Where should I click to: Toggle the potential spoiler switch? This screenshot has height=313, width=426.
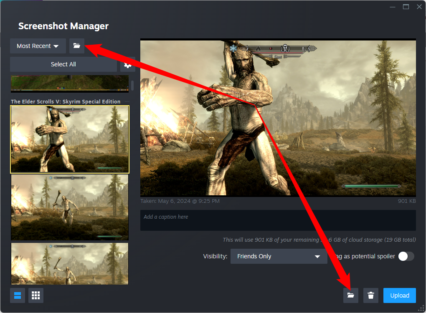[x=406, y=256]
